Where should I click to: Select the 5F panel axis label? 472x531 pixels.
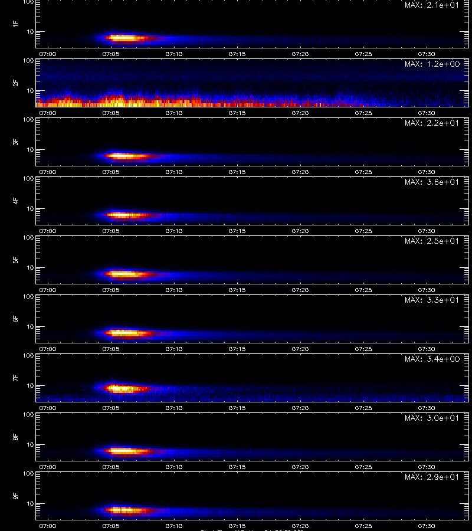coord(15,260)
